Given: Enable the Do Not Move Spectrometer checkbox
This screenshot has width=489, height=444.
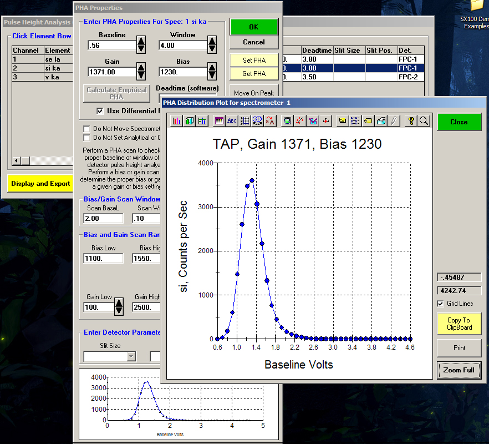Looking at the screenshot, I should tap(86, 129).
